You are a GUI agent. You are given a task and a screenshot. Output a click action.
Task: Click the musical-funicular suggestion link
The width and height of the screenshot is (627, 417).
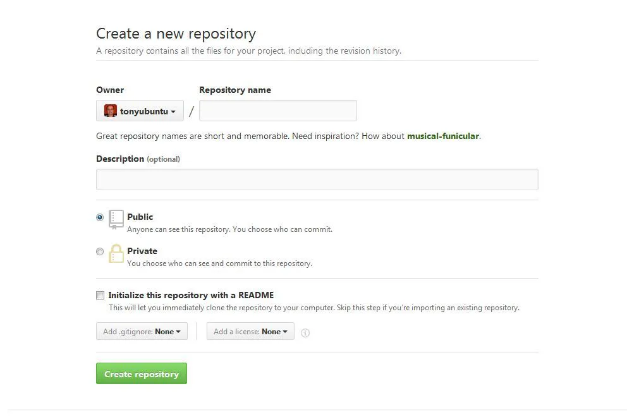[443, 136]
